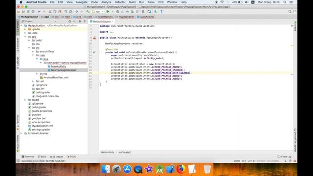Select NewPackageReceiver in project tree
The height and width of the screenshot is (176, 313).
(64, 70)
